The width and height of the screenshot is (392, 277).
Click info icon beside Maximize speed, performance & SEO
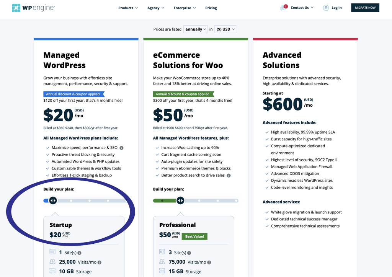coord(121,148)
